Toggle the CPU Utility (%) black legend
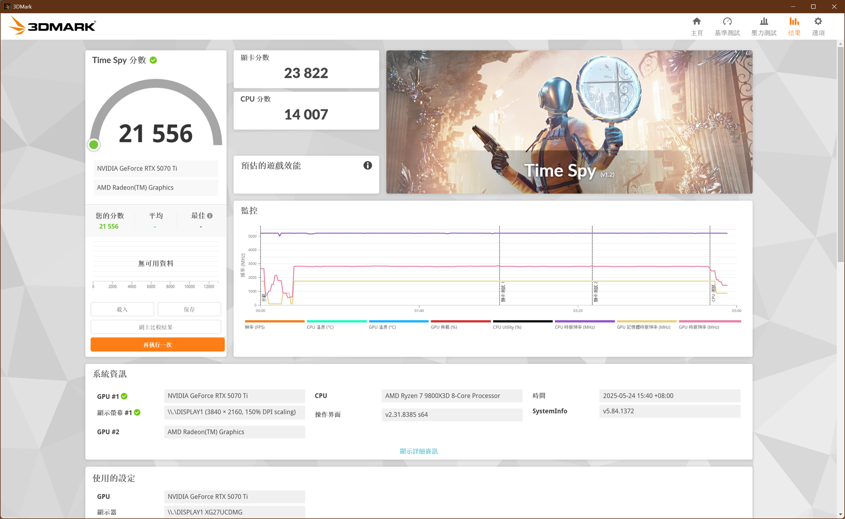The height and width of the screenshot is (519, 845). point(523,324)
